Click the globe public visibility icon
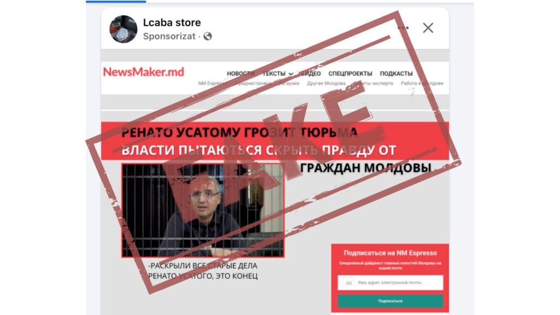The height and width of the screenshot is (315, 560). pyautogui.click(x=207, y=36)
